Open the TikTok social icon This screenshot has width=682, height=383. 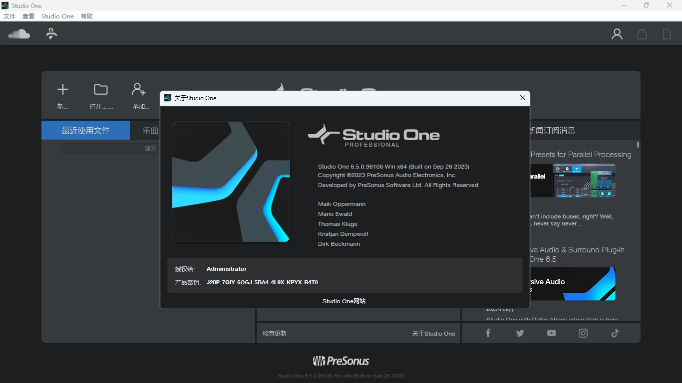[615, 333]
